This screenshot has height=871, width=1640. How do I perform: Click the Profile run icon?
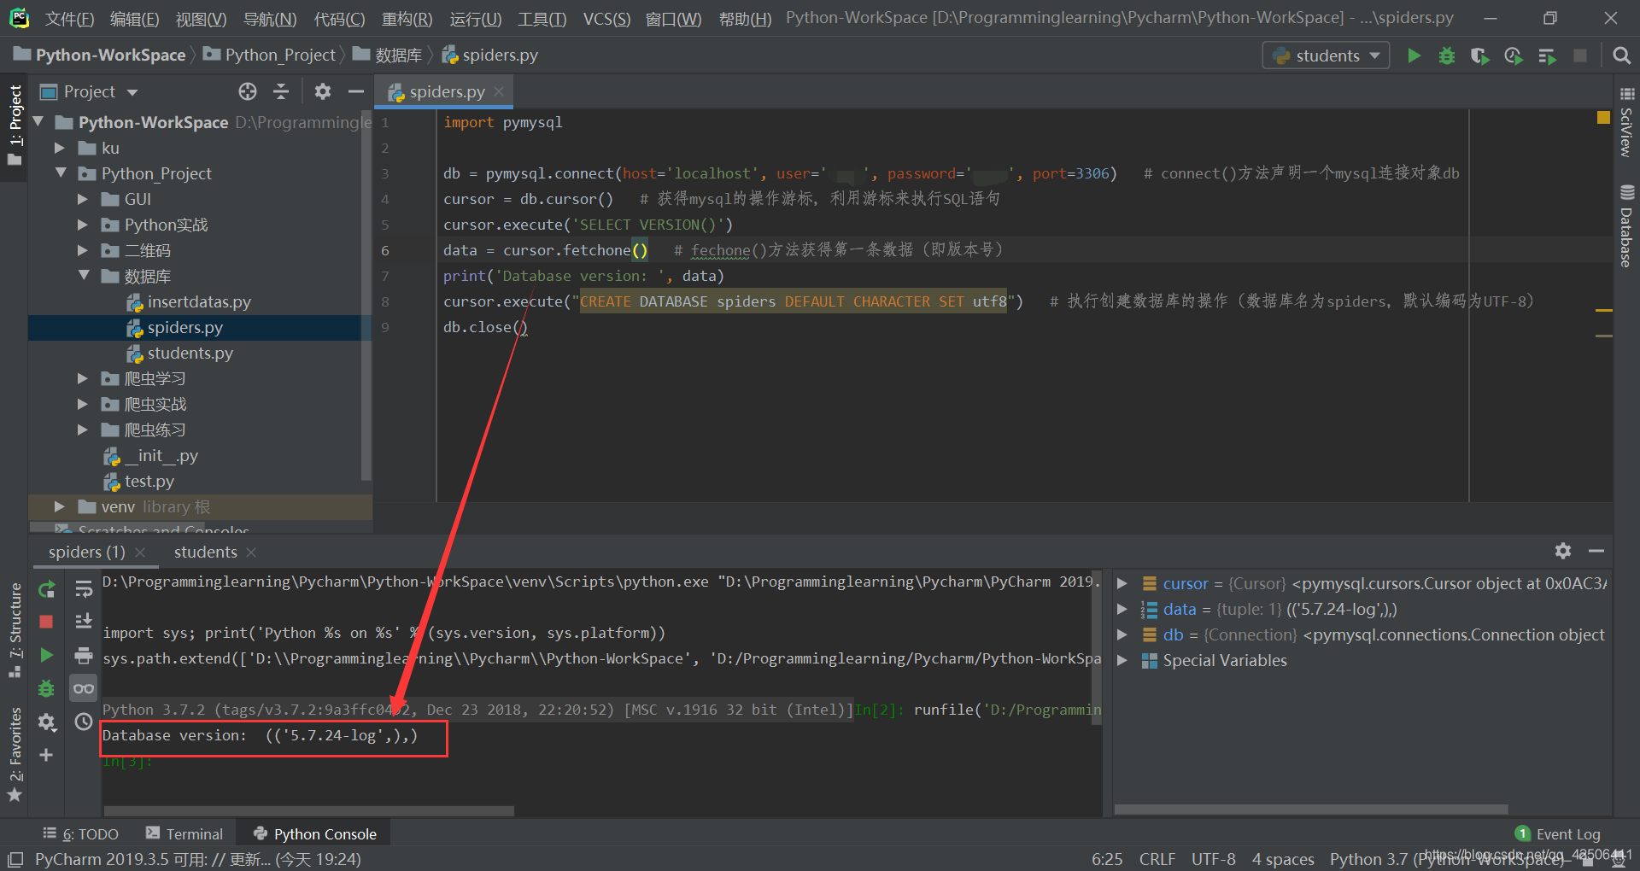click(1514, 56)
